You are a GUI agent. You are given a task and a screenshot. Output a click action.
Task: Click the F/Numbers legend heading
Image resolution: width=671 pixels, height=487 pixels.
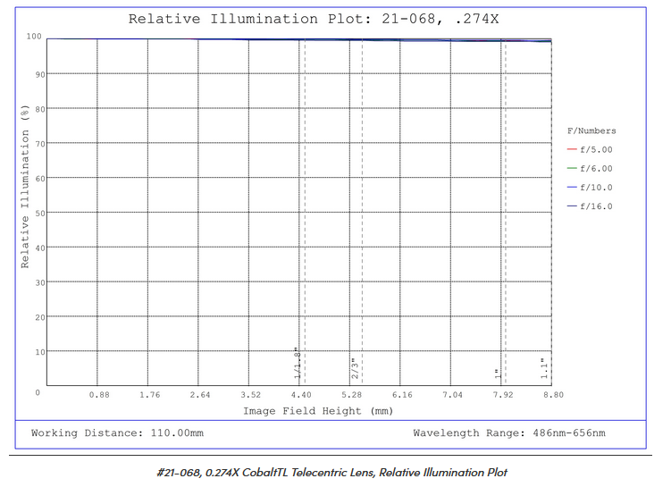pos(591,131)
